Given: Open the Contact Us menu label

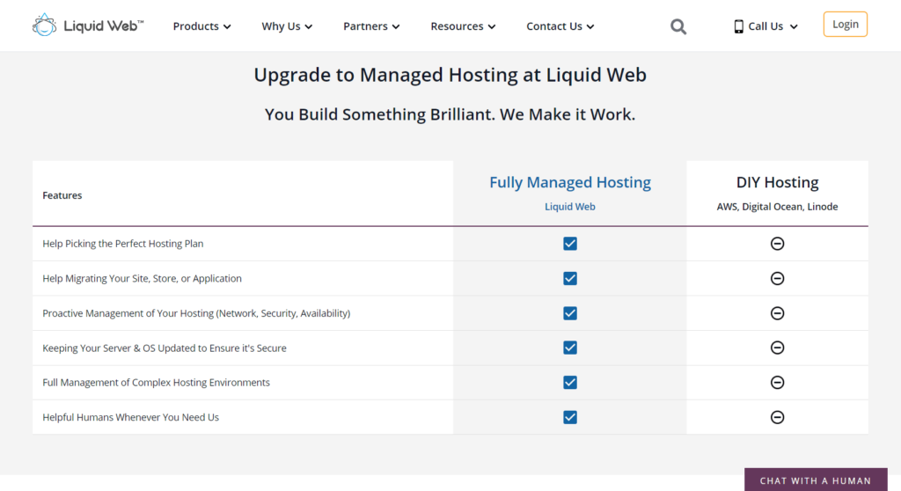Looking at the screenshot, I should (x=554, y=26).
